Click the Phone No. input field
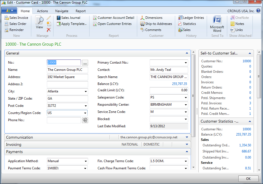 click(64, 120)
